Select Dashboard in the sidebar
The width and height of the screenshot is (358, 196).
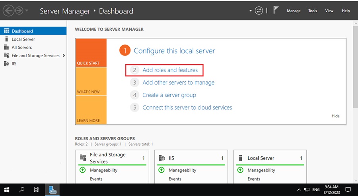pos(33,31)
